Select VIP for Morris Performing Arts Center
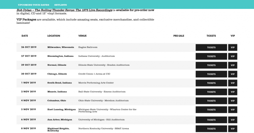 [x=233, y=83]
